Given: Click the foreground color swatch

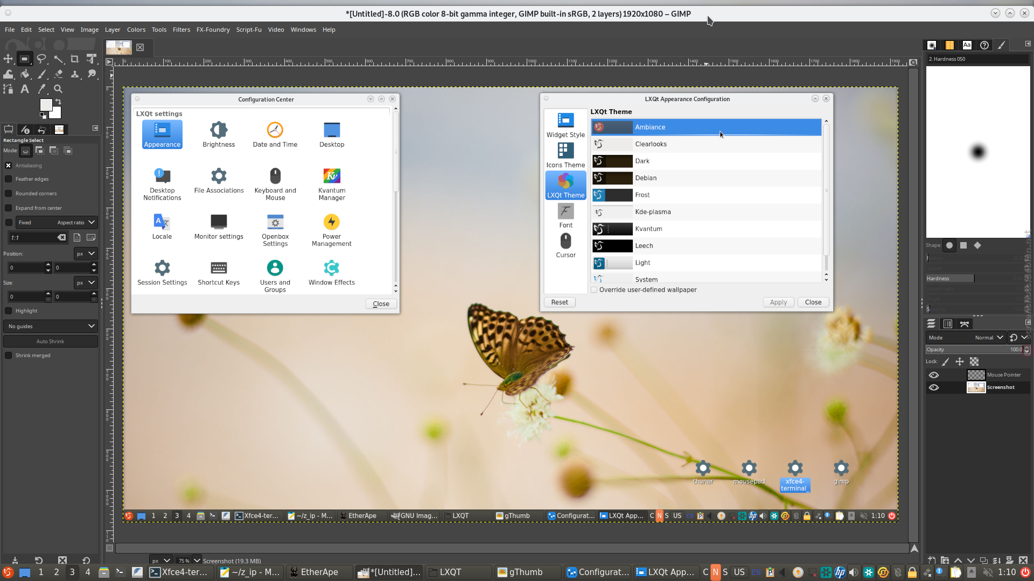Looking at the screenshot, I should tap(46, 104).
